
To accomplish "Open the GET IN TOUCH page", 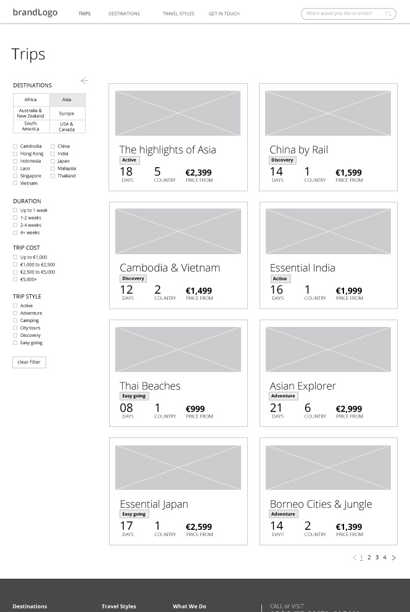I will coord(224,13).
